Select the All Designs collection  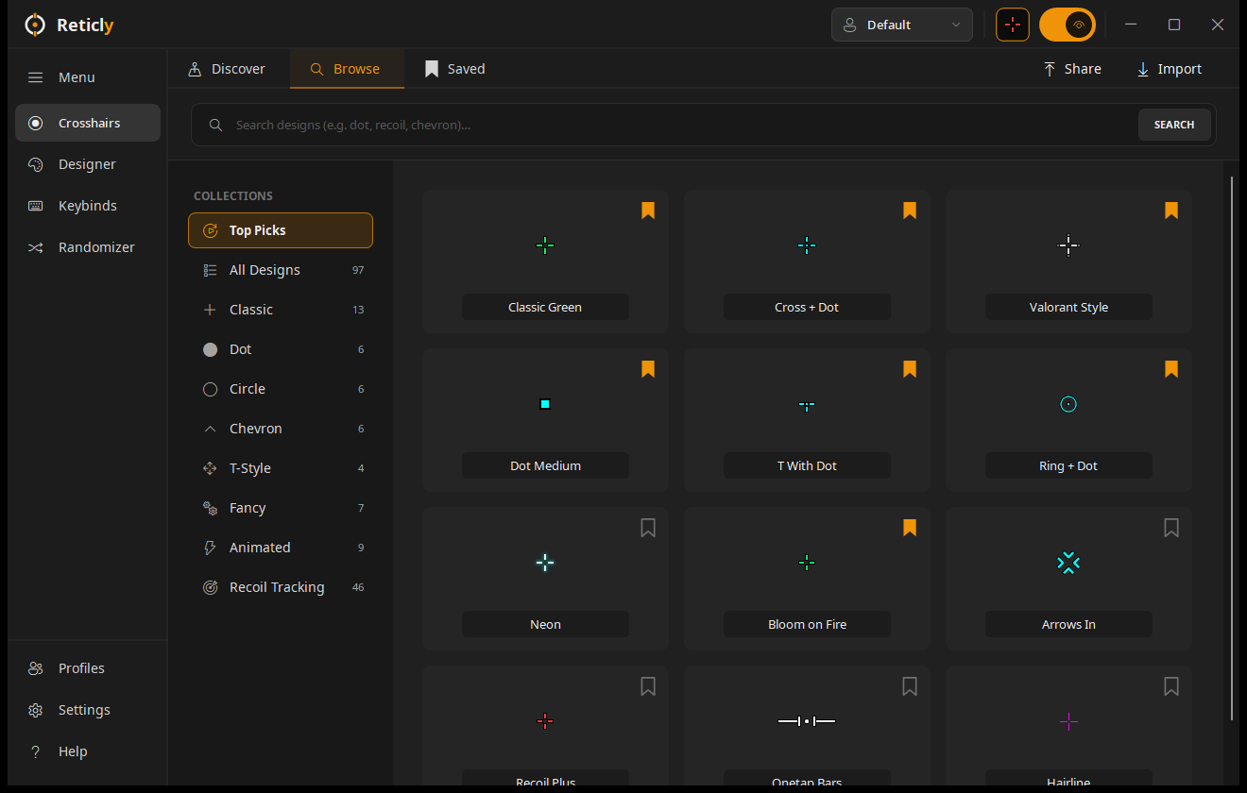pyautogui.click(x=281, y=270)
